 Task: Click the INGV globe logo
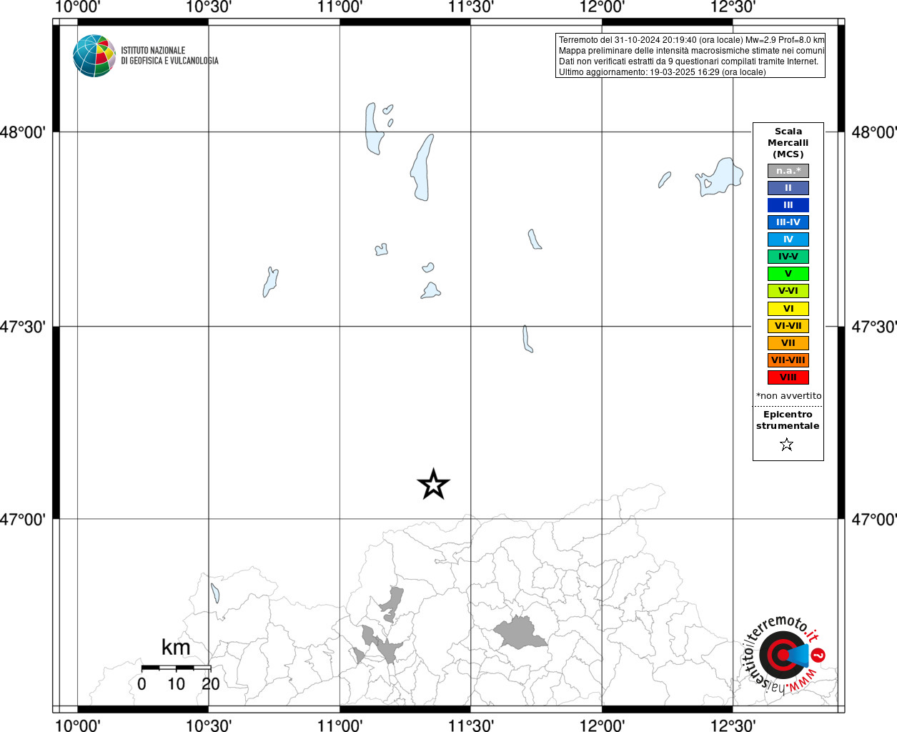click(94, 56)
